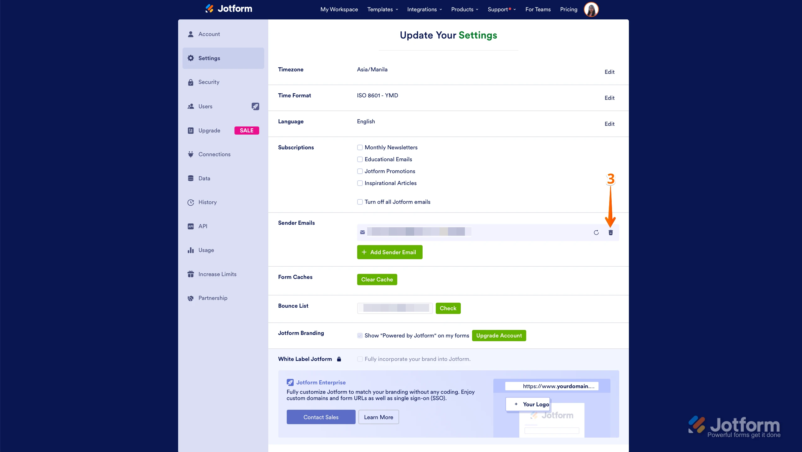This screenshot has height=452, width=802.
Task: Open For Teams in top navigation
Action: [538, 9]
